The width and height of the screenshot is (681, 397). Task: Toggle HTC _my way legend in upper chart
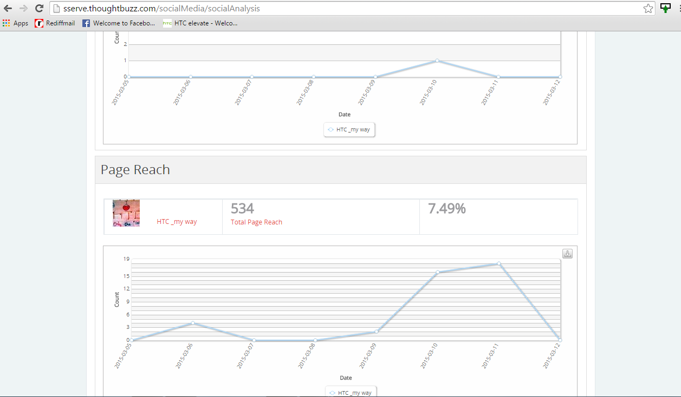tap(349, 130)
